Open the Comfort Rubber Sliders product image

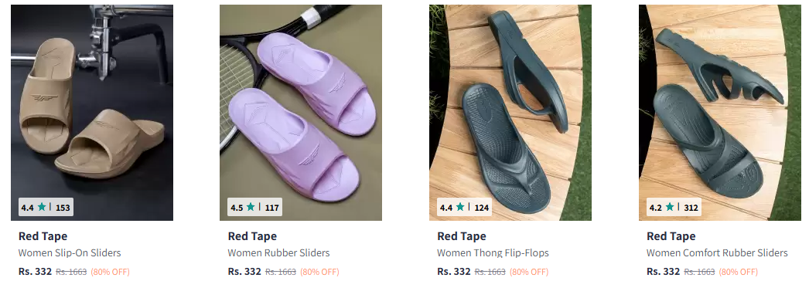point(720,113)
